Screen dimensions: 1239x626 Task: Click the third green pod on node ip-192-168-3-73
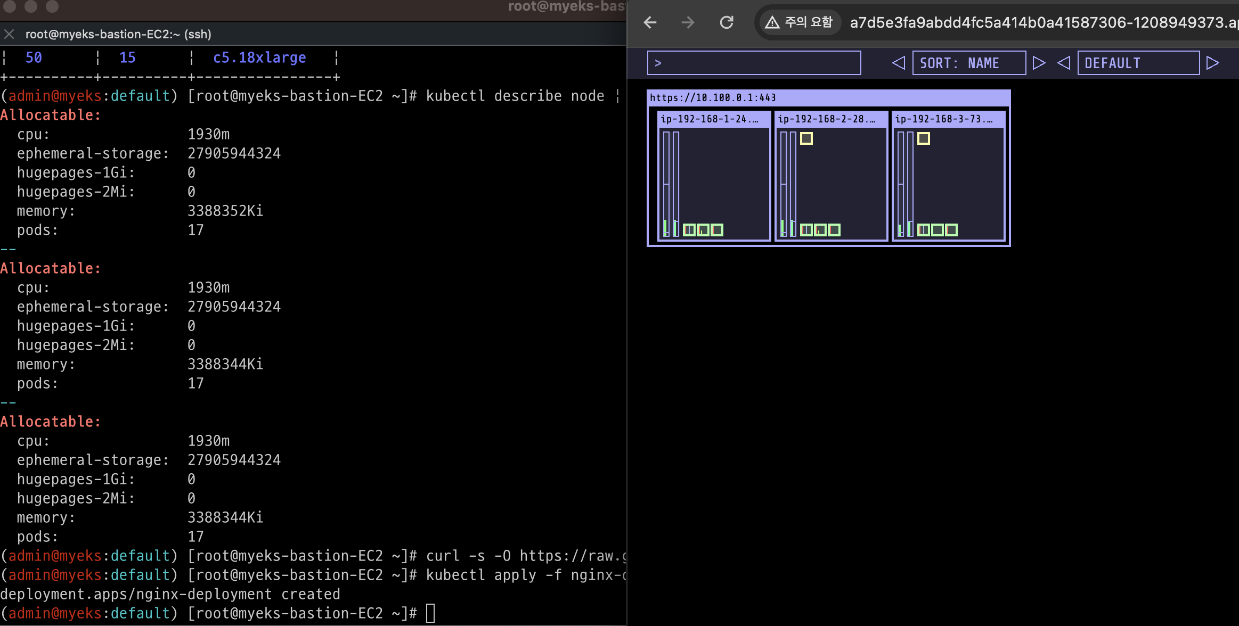click(951, 230)
